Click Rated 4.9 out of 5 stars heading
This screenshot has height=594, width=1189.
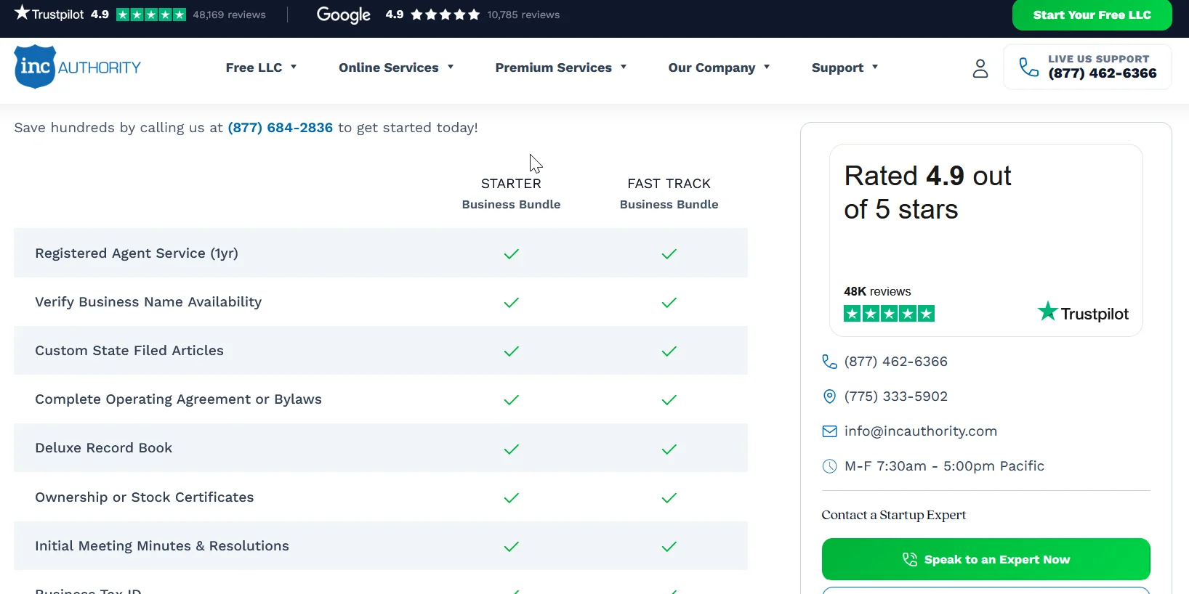tap(927, 192)
